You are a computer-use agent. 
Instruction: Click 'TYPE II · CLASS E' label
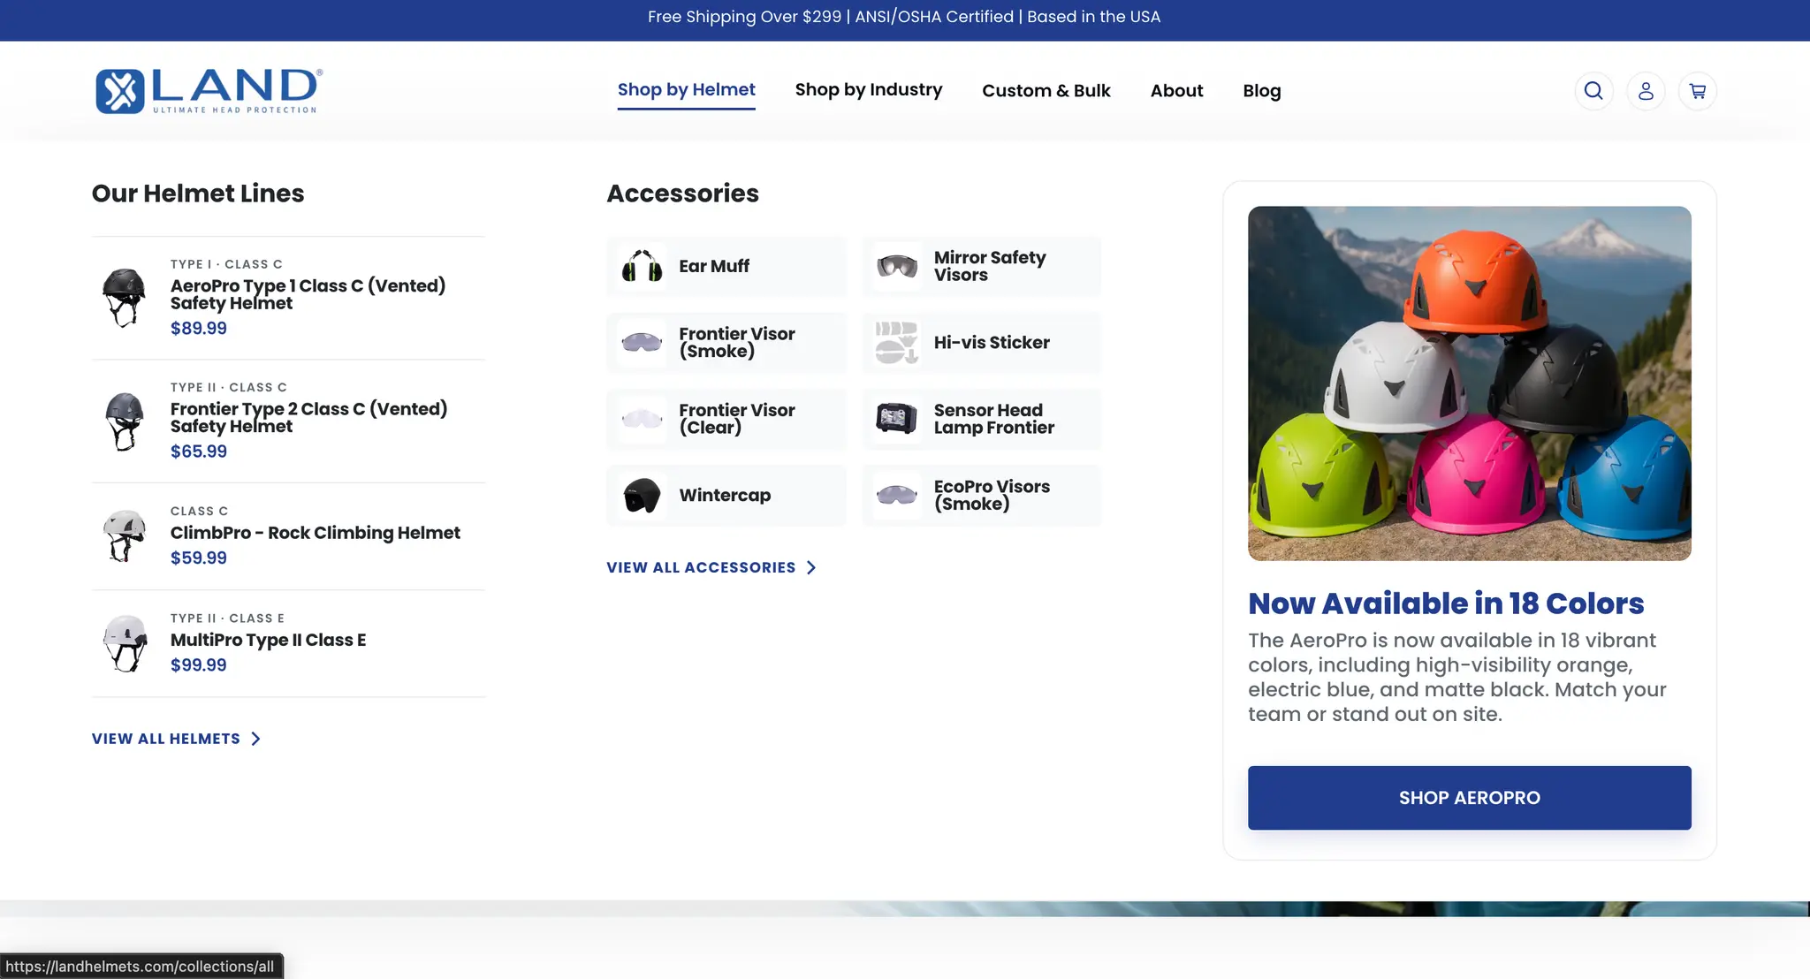click(227, 619)
